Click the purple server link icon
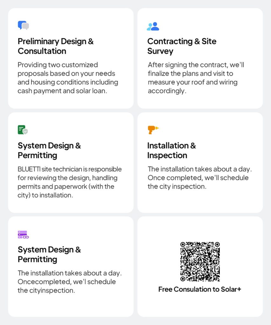 (x=23, y=234)
